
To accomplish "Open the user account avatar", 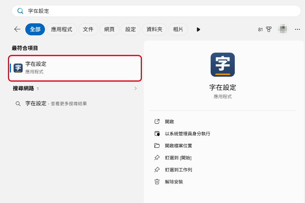I will pos(283,29).
